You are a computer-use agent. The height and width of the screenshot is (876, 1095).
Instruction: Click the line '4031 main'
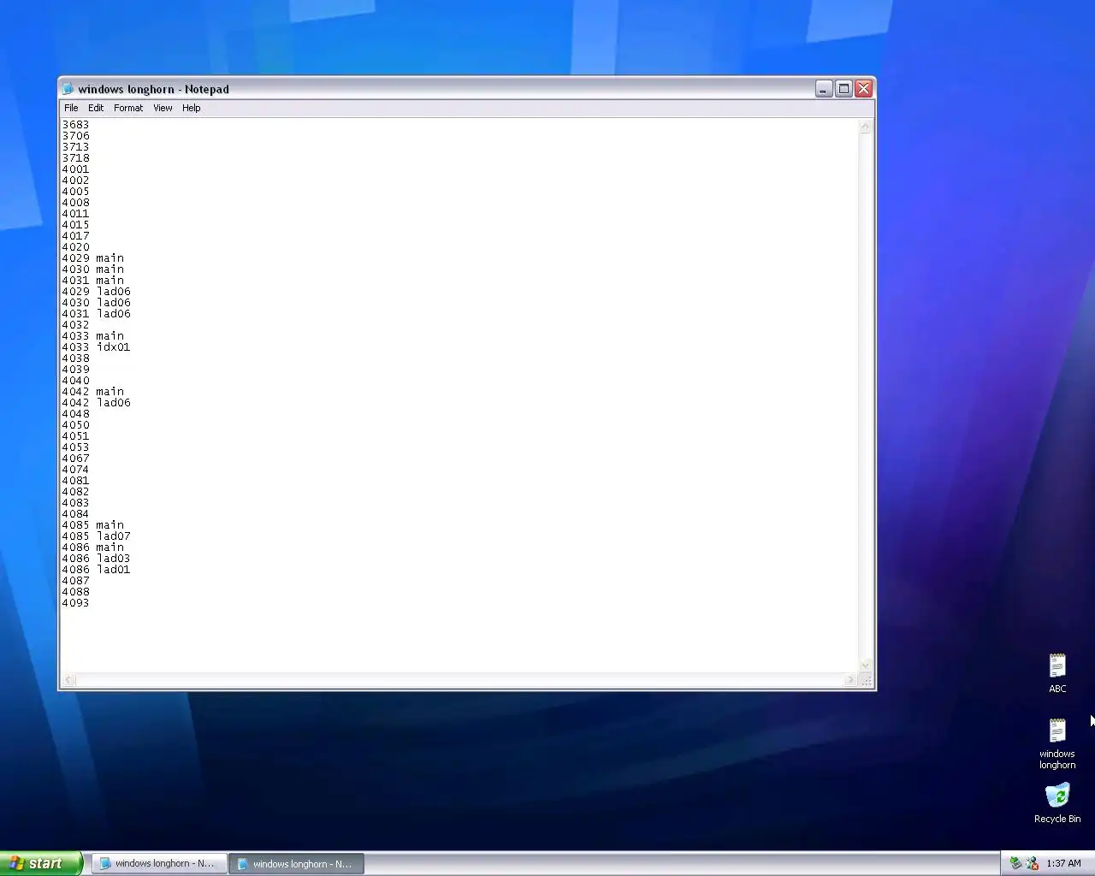pos(92,281)
